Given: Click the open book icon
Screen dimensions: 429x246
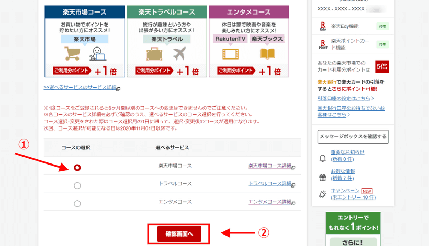Looking at the screenshot, I should coord(267,54).
